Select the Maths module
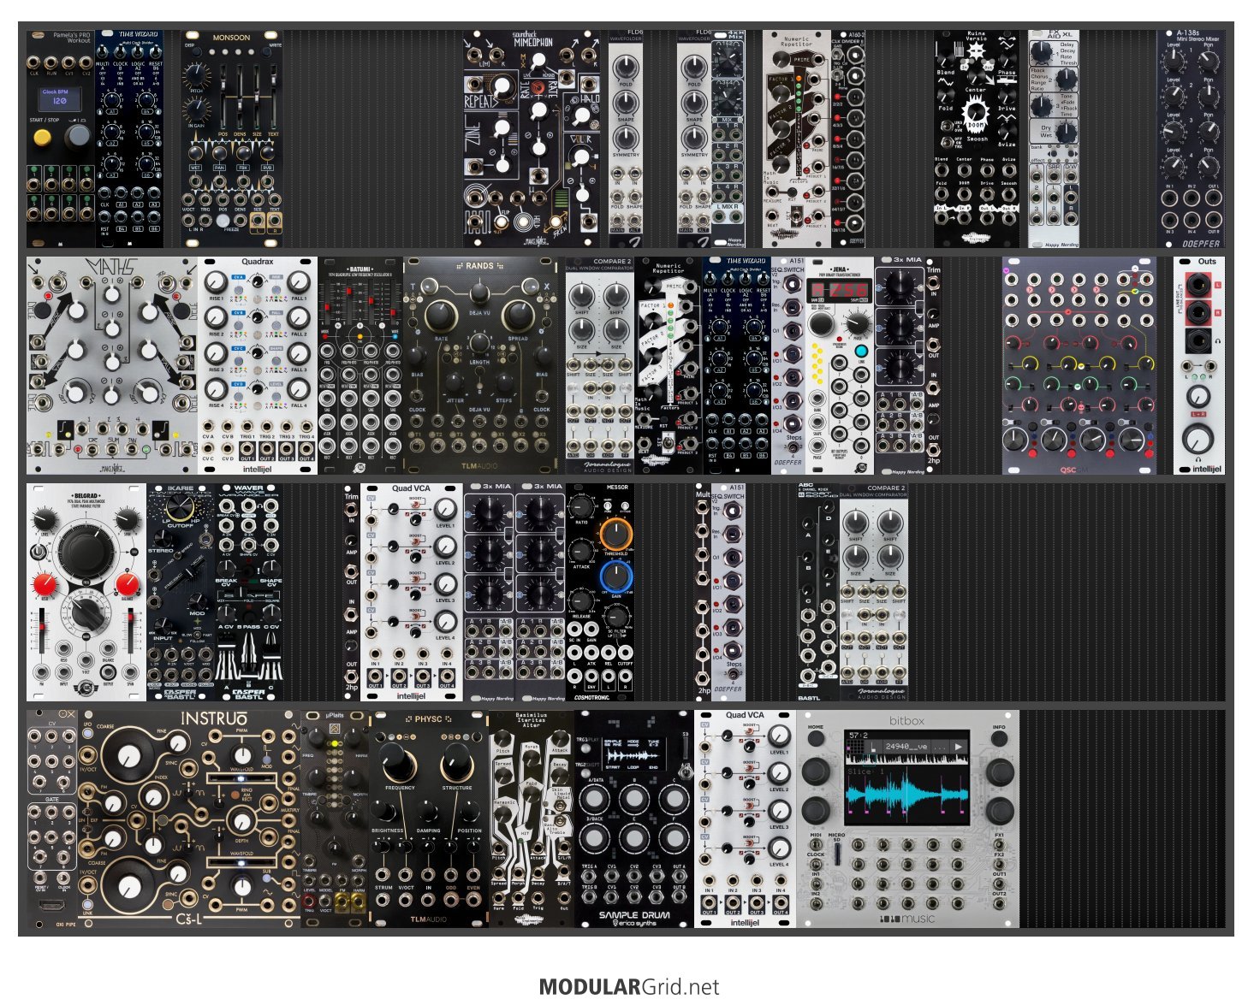This screenshot has width=1260, height=1005. click(112, 366)
